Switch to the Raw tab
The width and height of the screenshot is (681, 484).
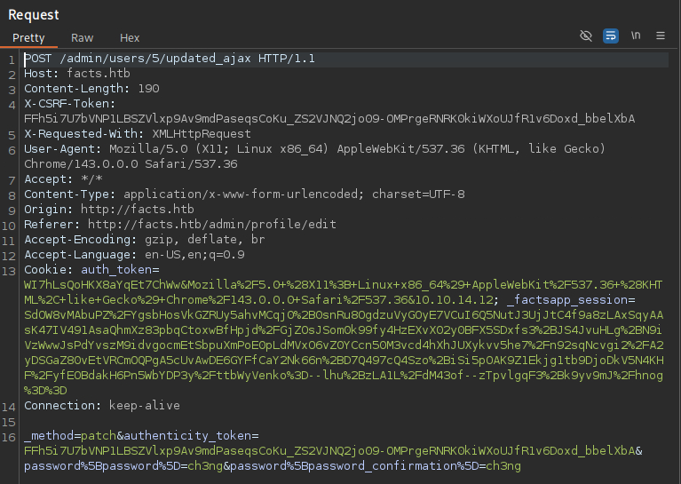[x=82, y=38]
